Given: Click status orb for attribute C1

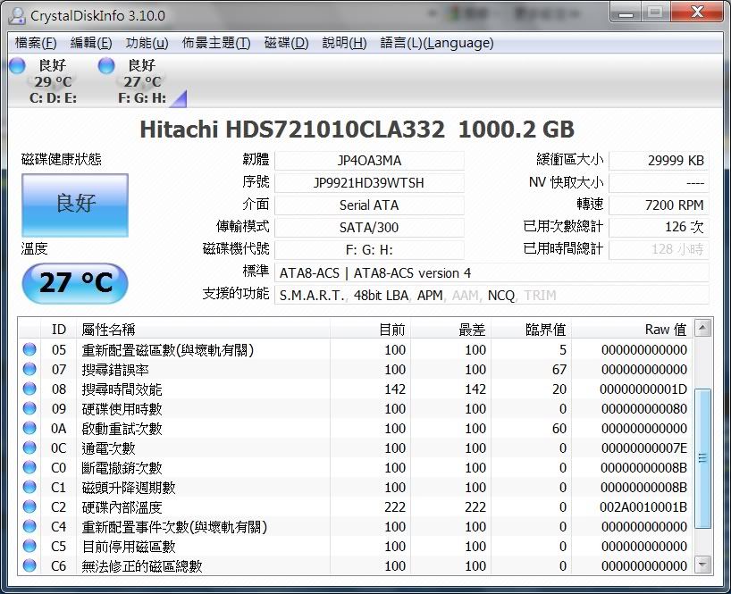Looking at the screenshot, I should tap(29, 487).
